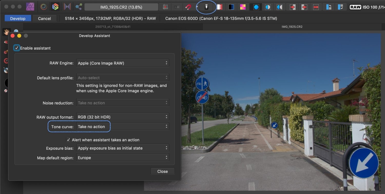Open the Develop Assistant tuxedo icon
The width and height of the screenshot is (385, 194).
(x=206, y=7)
